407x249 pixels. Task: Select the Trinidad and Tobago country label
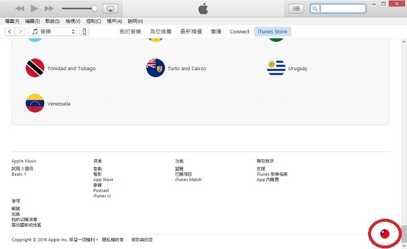click(x=72, y=68)
